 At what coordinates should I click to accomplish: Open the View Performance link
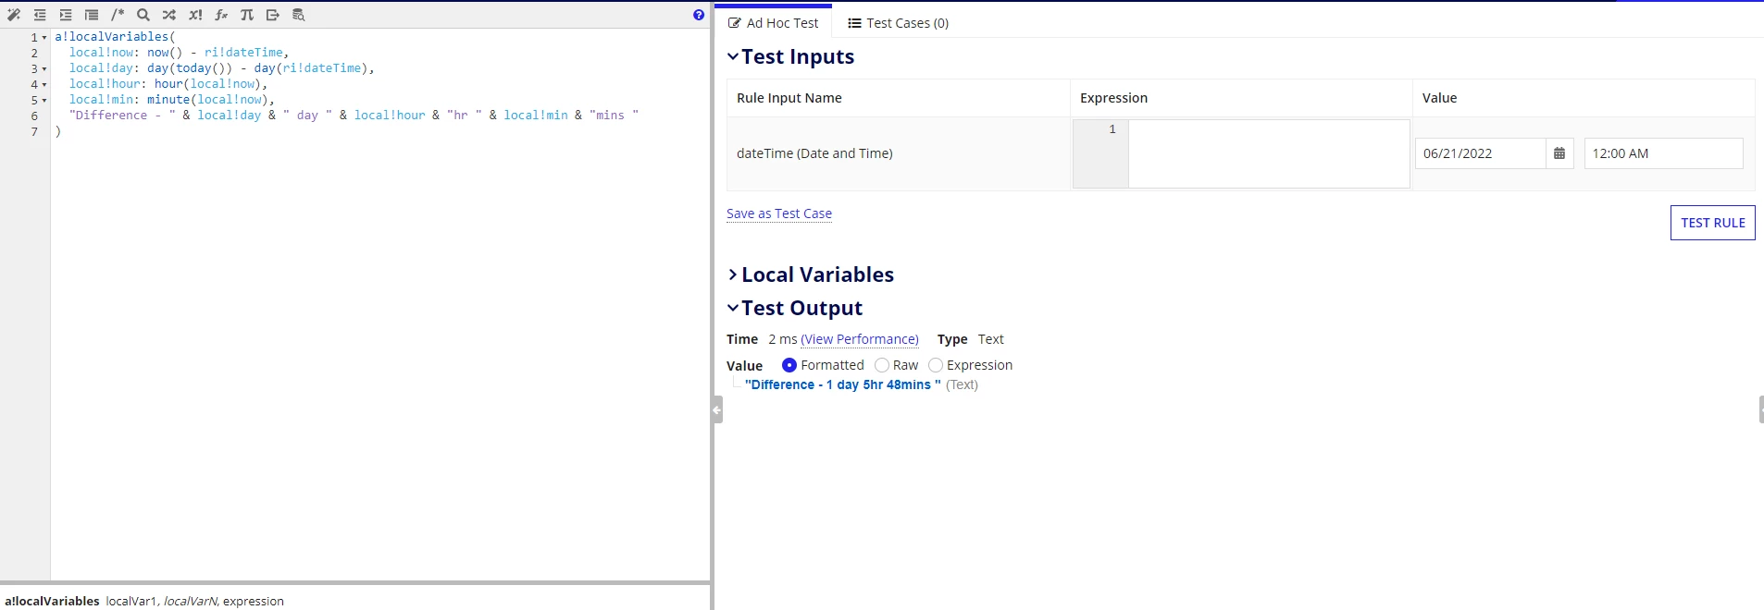(x=860, y=339)
